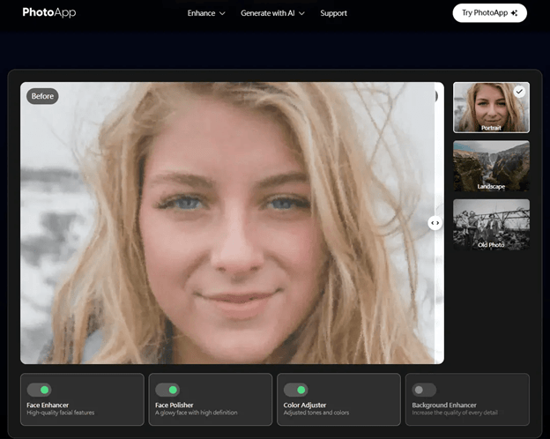Enable the Background Enhancer toggle

point(425,390)
